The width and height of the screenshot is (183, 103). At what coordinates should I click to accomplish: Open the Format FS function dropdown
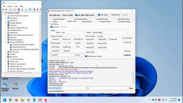pyautogui.click(x=61, y=55)
